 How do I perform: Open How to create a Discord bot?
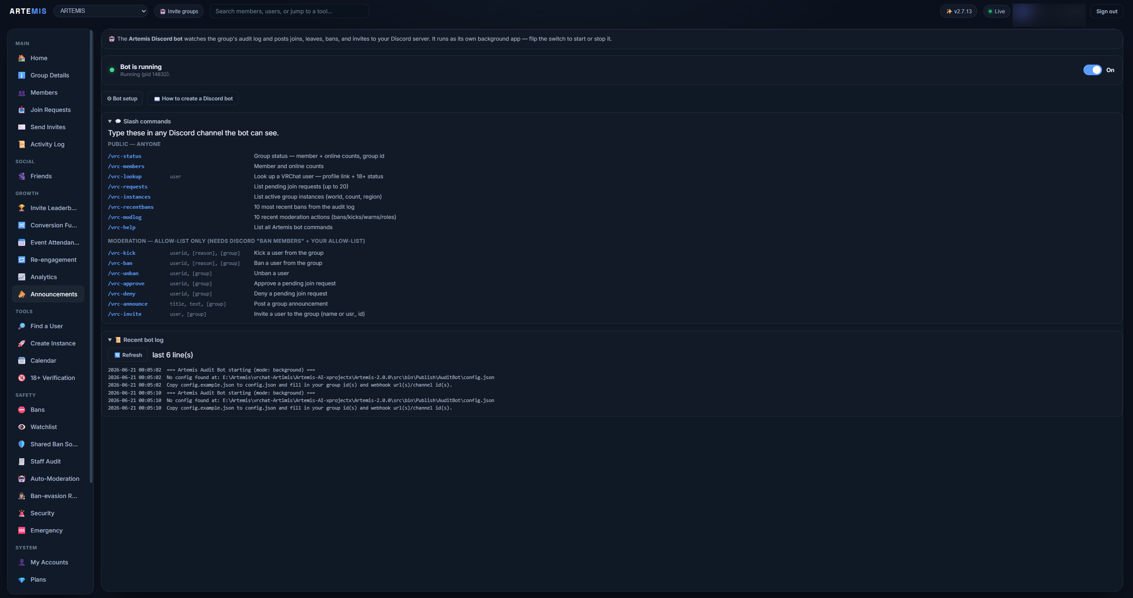coord(193,99)
